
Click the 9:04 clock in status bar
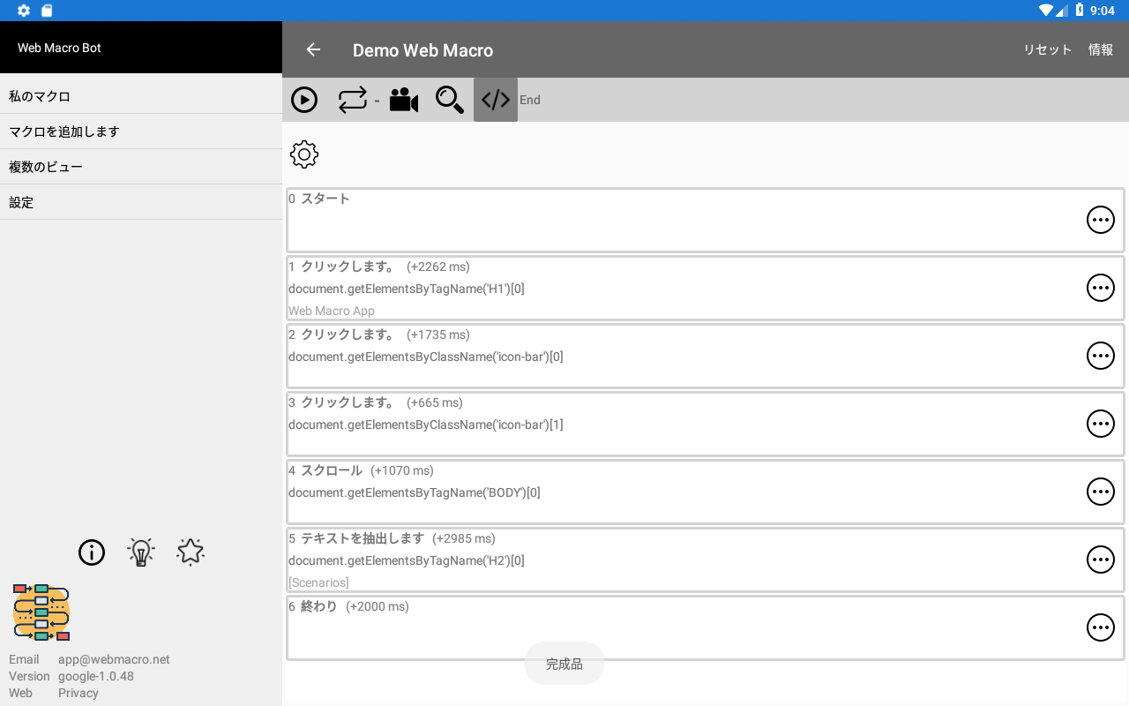click(x=1103, y=11)
